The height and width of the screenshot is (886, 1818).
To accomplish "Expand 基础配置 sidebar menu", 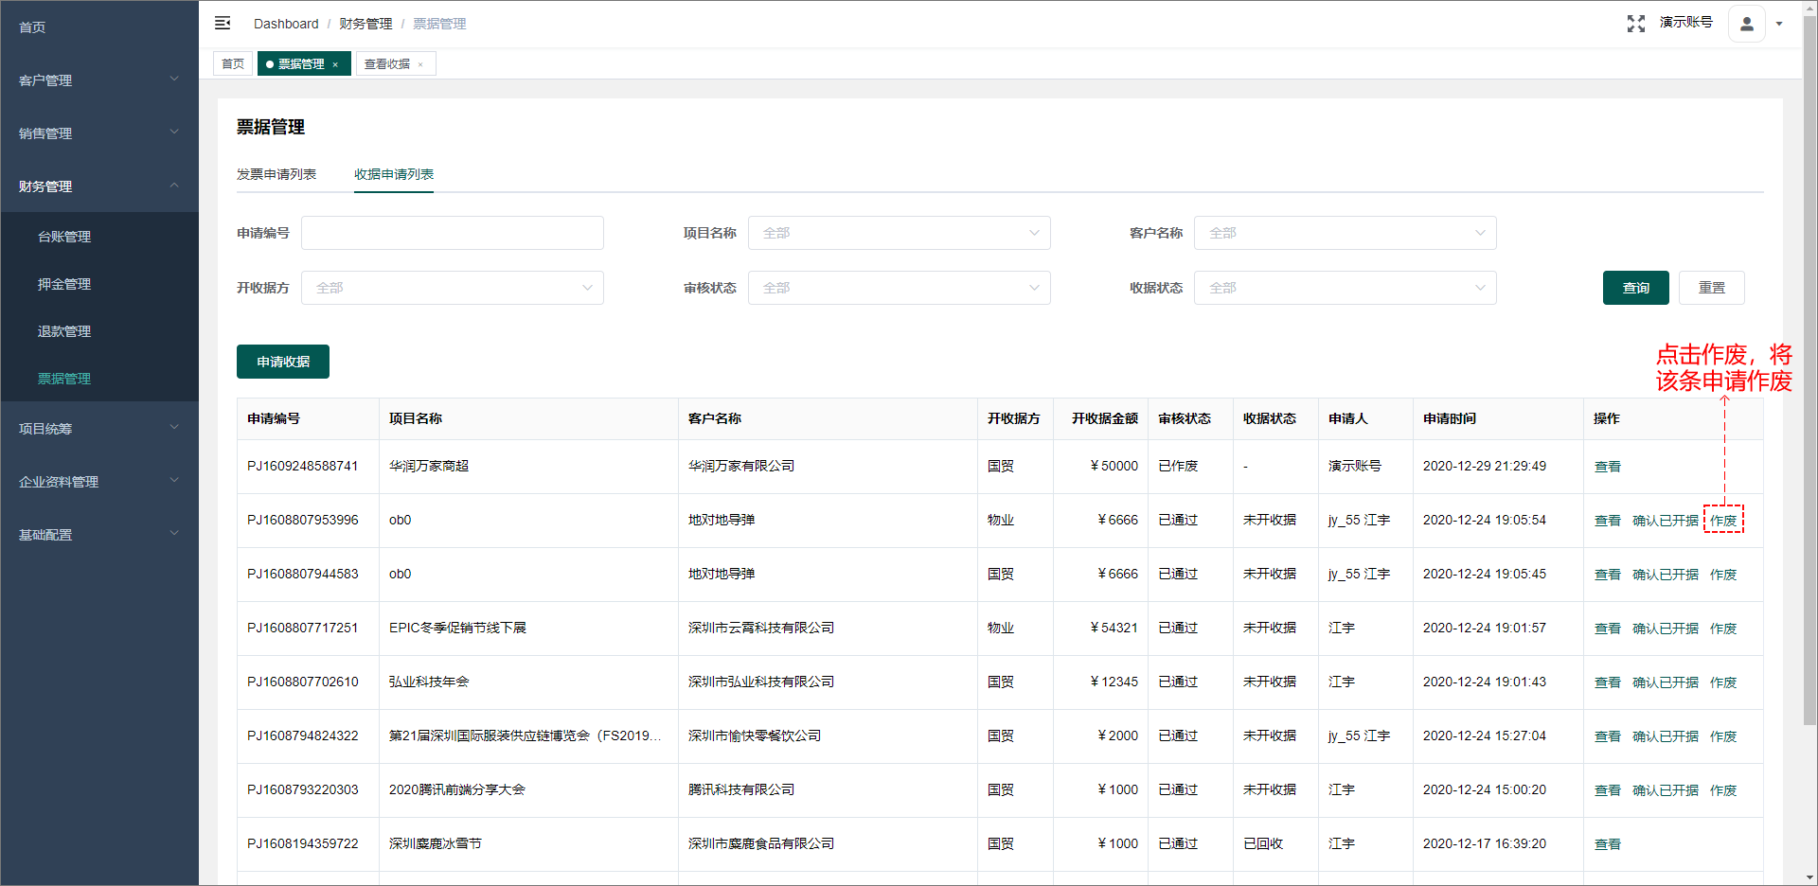I will (x=99, y=535).
